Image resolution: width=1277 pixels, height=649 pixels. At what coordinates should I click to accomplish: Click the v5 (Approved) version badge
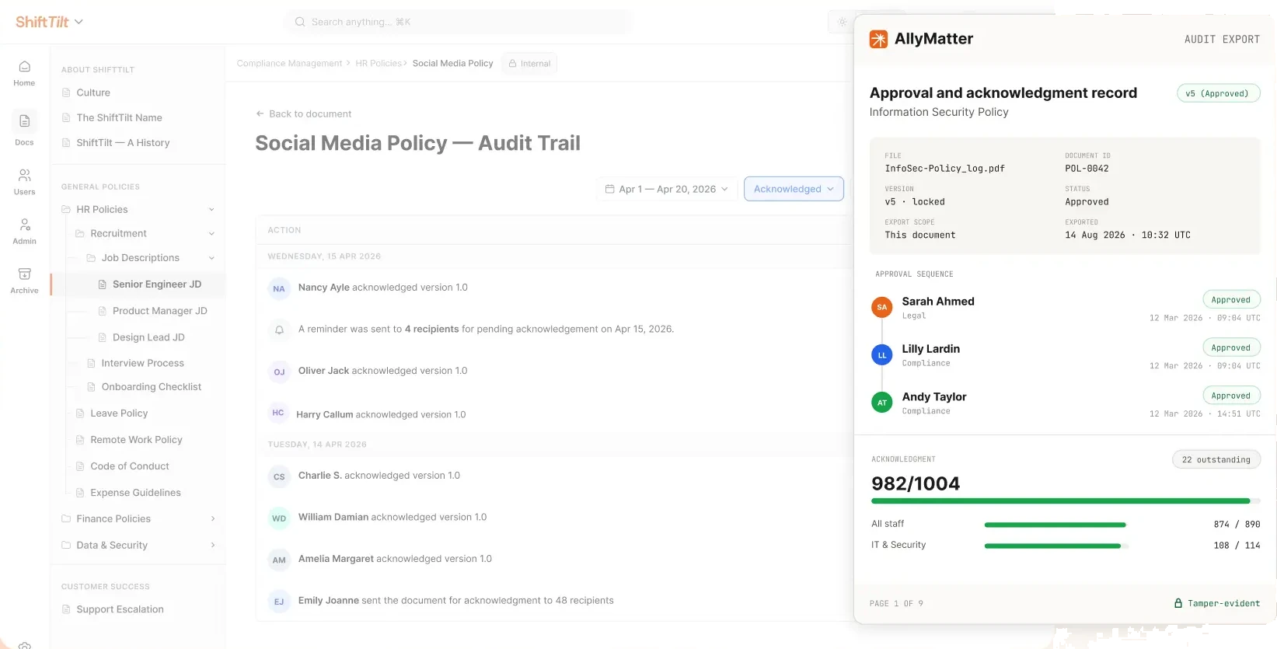pyautogui.click(x=1218, y=93)
